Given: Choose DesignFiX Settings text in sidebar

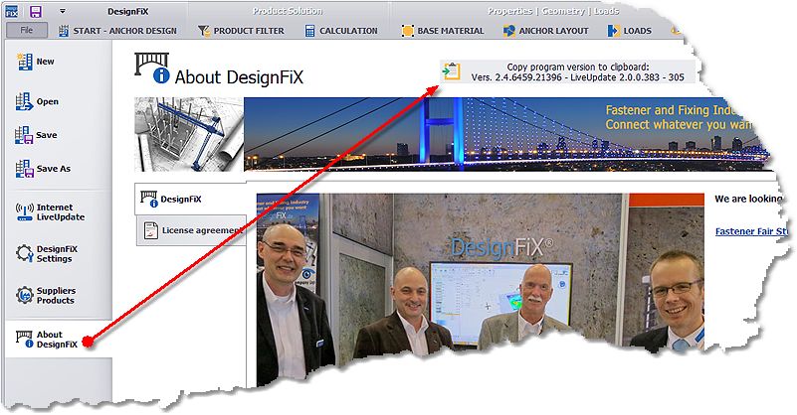Looking at the screenshot, I should [x=57, y=254].
